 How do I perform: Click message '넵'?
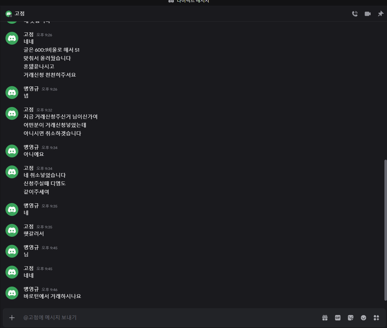pos(26,96)
